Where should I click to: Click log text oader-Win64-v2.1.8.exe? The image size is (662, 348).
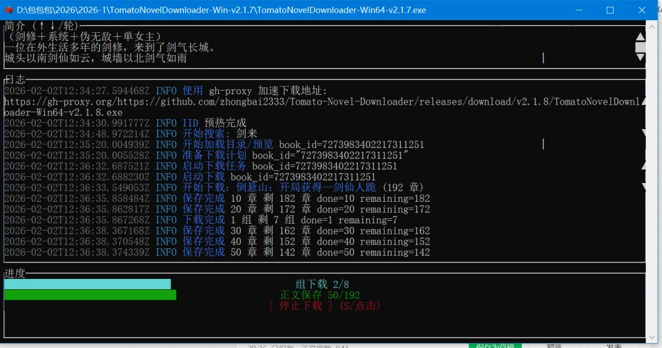(x=63, y=113)
